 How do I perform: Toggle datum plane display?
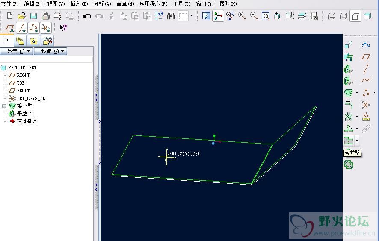point(10,28)
